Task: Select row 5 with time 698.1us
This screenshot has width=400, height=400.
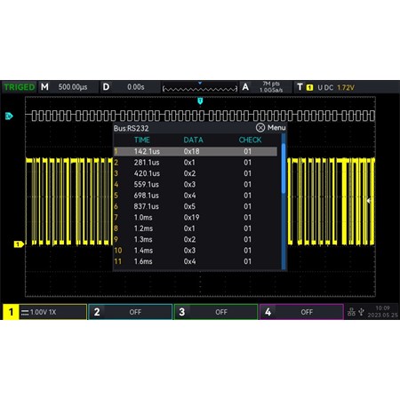Action: tap(196, 196)
